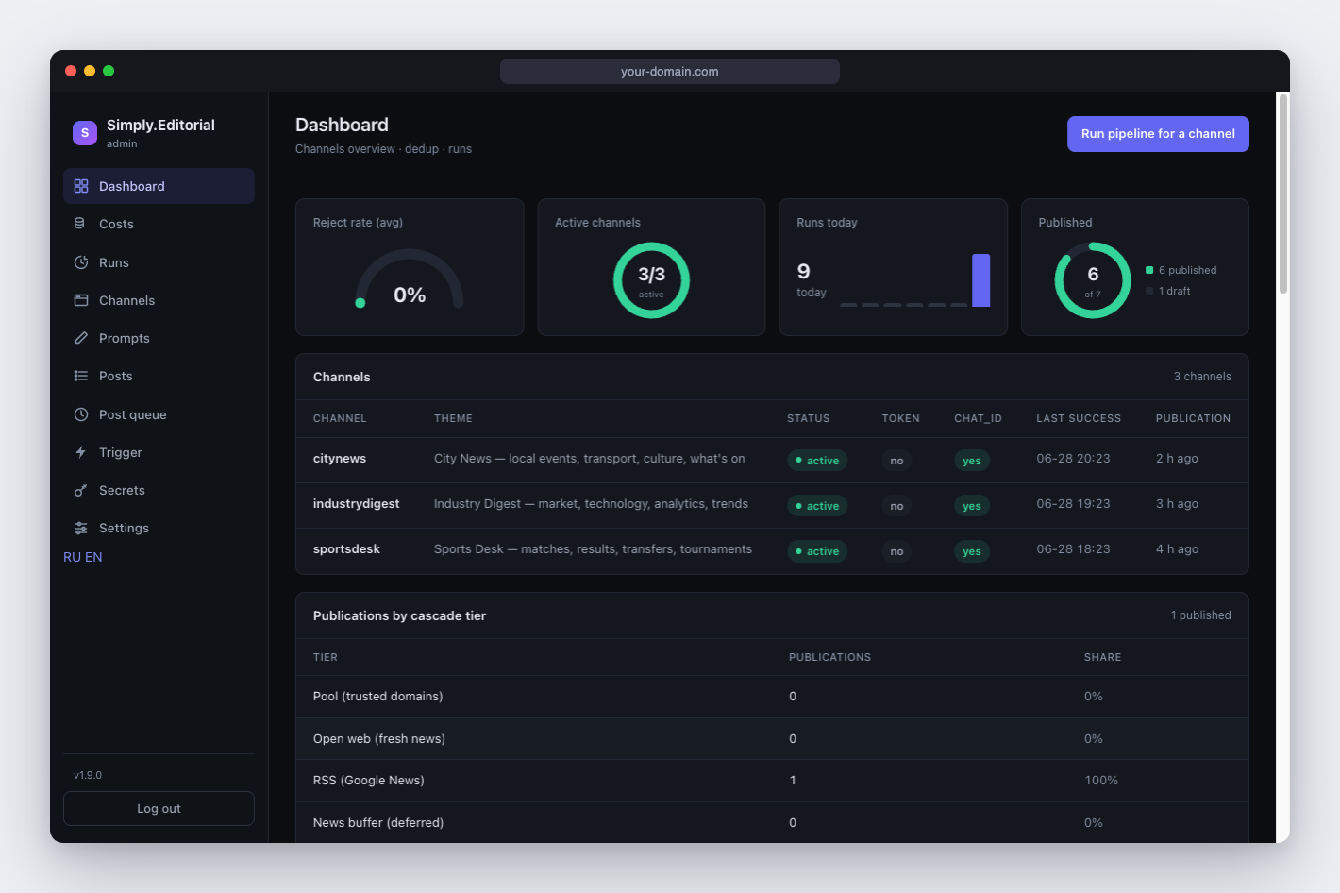Select Prompts in the sidebar

pos(159,338)
